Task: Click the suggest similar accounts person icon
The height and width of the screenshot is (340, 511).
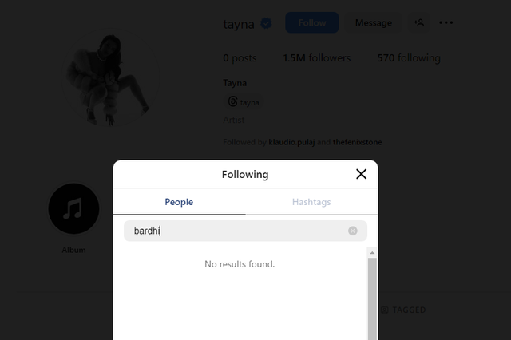Action: (419, 22)
